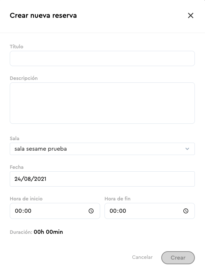The image size is (205, 269).
Task: Click the Hora de inicio 00:00 value
Action: point(23,211)
